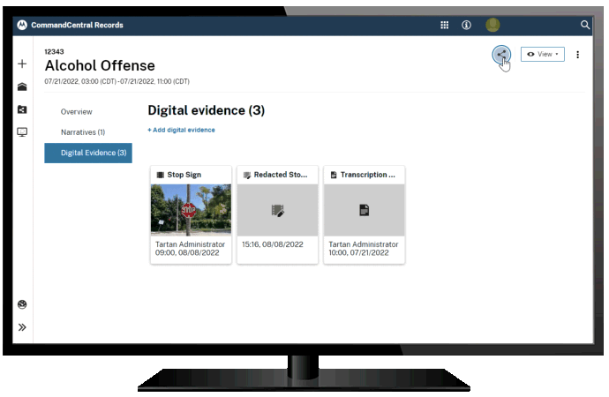Switch to Narratives (1) tab
Image resolution: width=609 pixels, height=397 pixels.
[x=83, y=132]
